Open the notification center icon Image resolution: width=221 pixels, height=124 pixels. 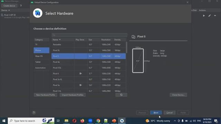pyautogui.click(x=216, y=121)
